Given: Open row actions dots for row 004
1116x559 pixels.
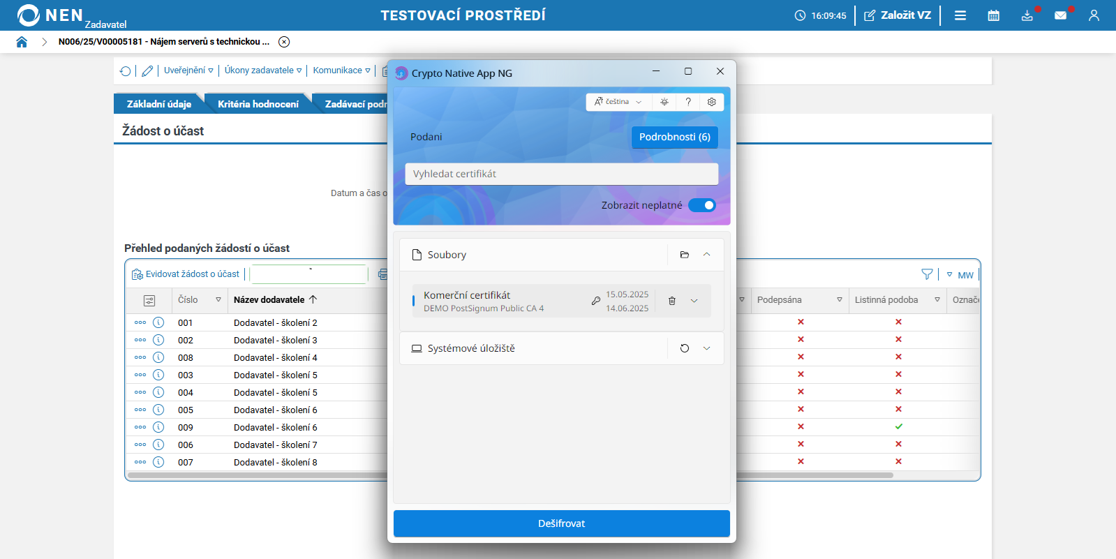Looking at the screenshot, I should pyautogui.click(x=140, y=392).
